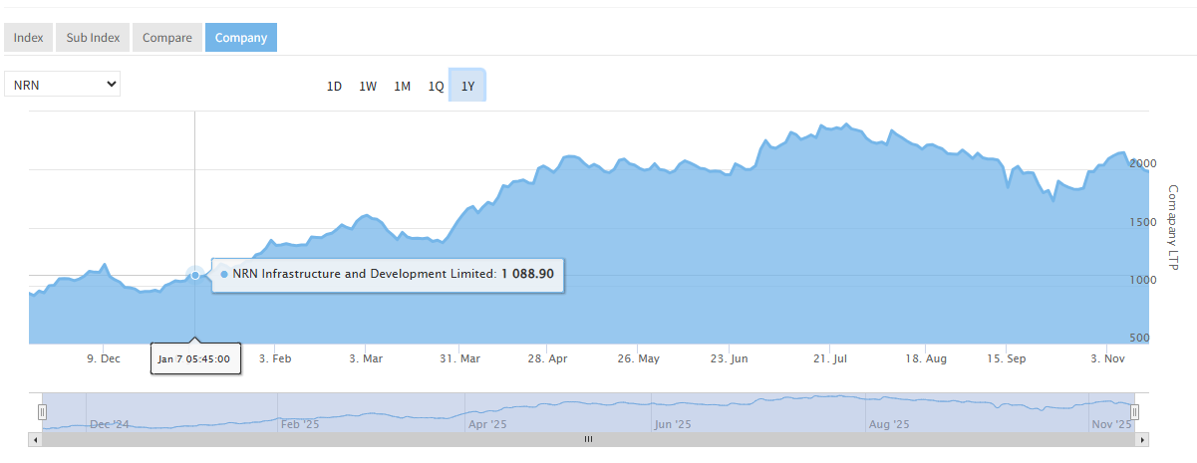Viewport: 1197px width, 463px height.
Task: Go to the Compare tab
Action: (166, 38)
